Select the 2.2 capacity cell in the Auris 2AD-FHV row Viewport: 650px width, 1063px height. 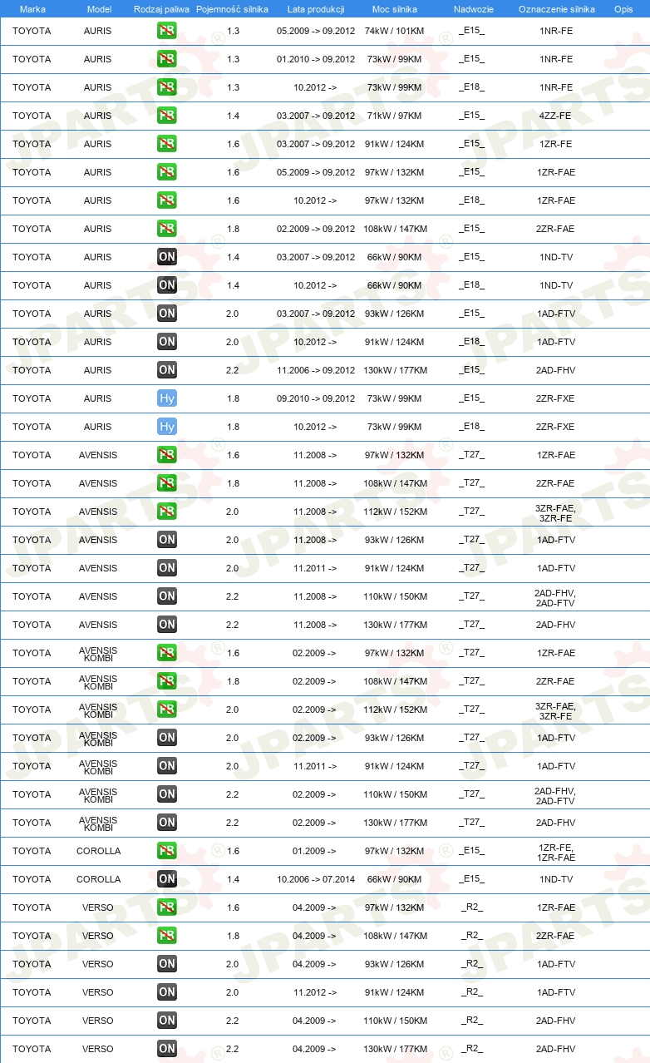pos(233,370)
